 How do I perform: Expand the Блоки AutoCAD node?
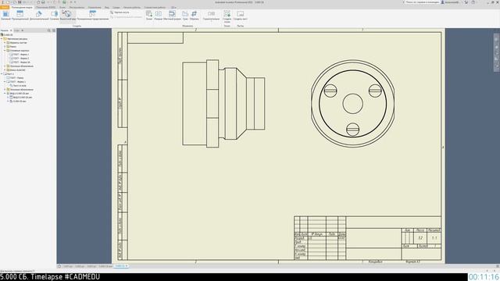tap(5, 70)
